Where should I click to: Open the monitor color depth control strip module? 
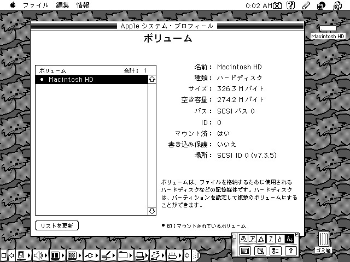click(72, 255)
